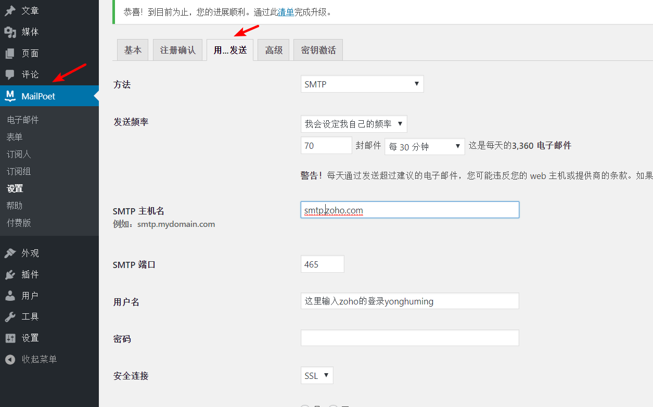Switch to the 基本 tab

click(133, 50)
